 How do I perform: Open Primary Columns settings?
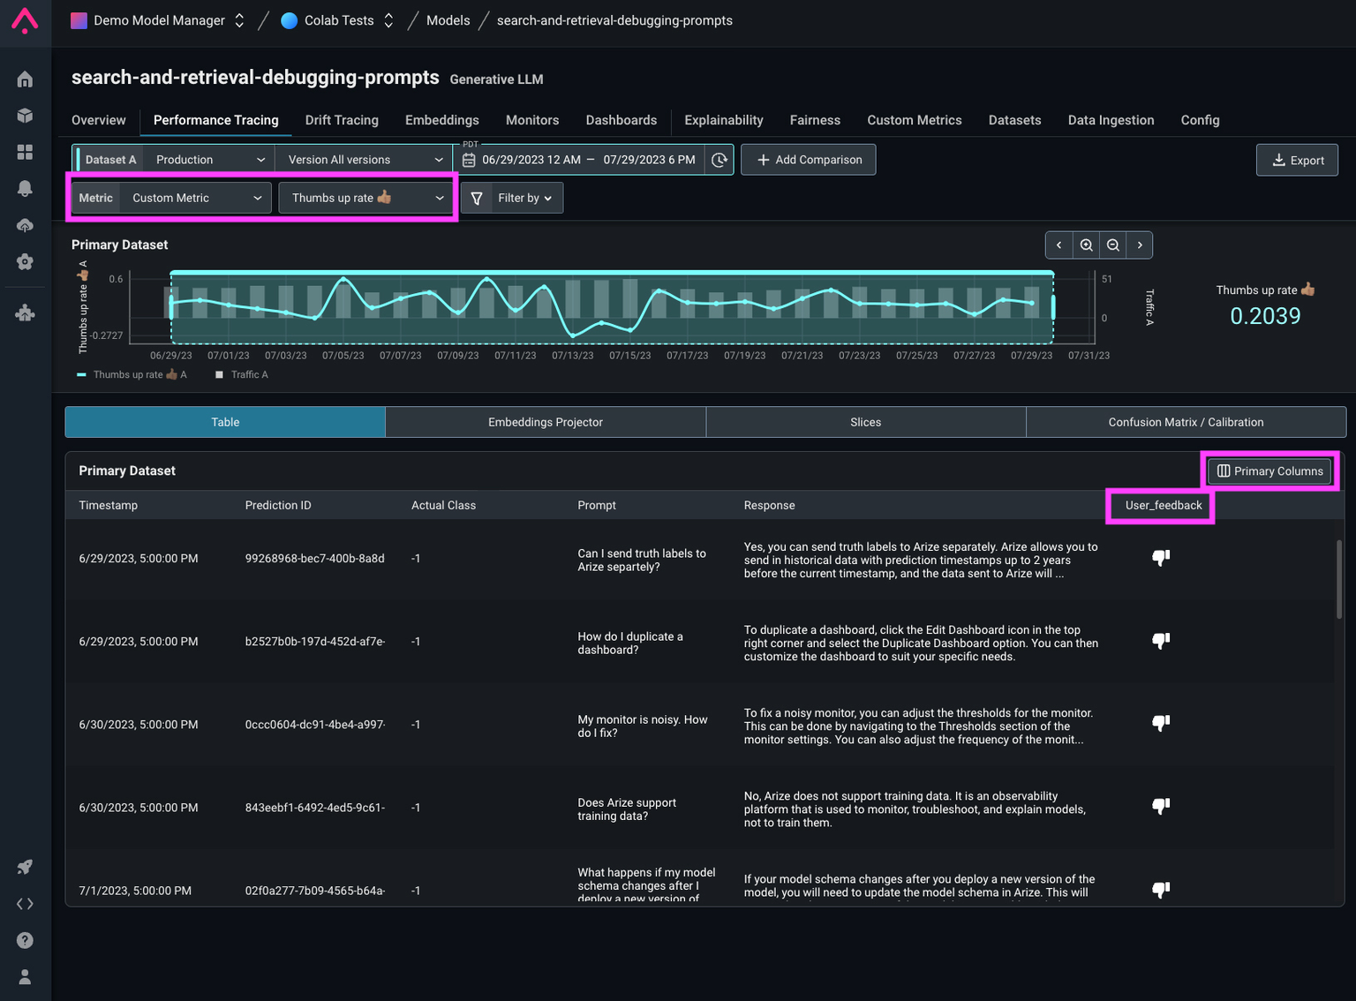click(1269, 470)
